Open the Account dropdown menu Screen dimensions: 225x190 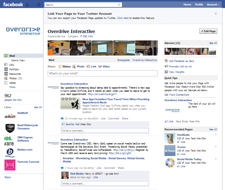coord(213,4)
